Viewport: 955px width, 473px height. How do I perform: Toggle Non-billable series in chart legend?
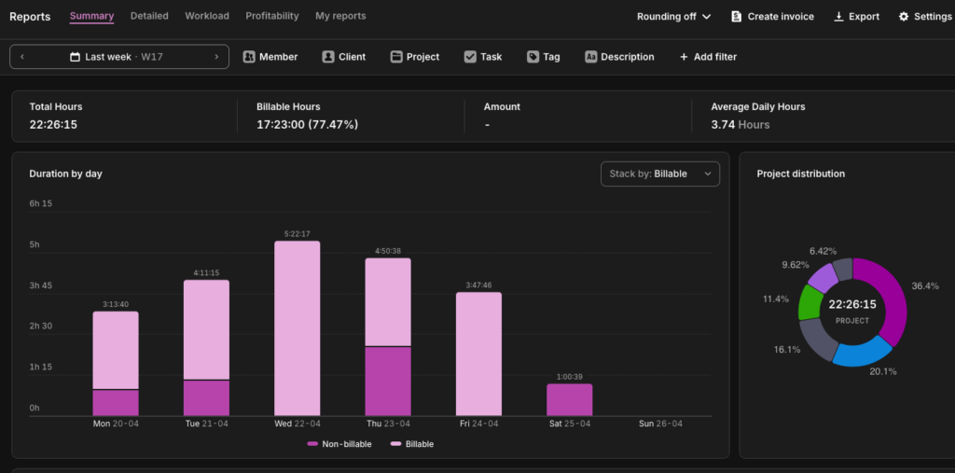point(339,444)
